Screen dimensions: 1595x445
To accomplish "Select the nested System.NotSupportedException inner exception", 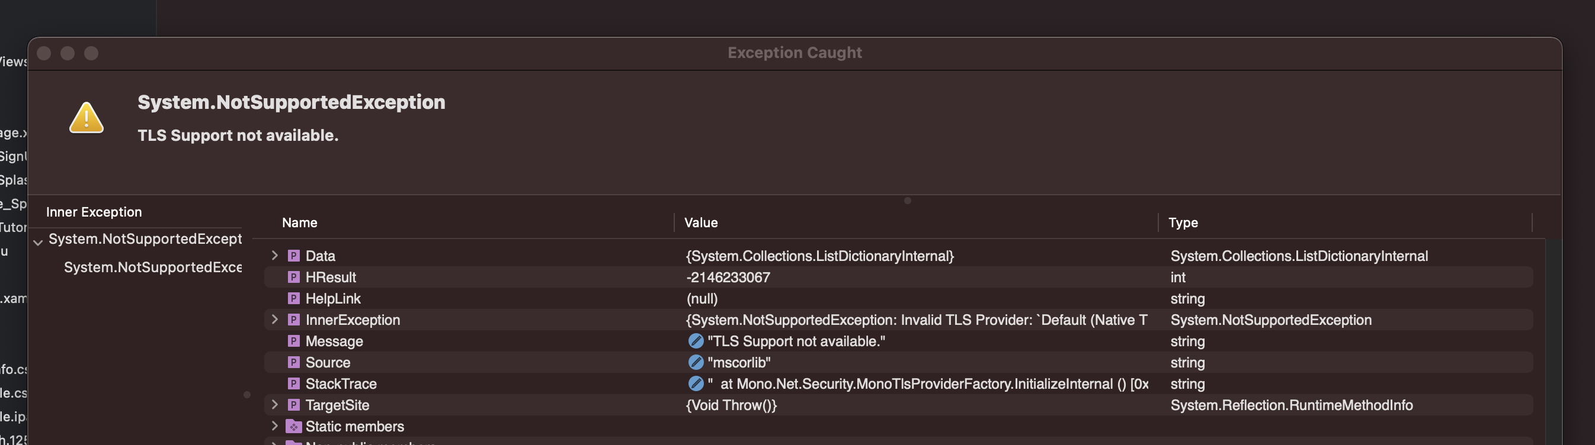I will [153, 267].
